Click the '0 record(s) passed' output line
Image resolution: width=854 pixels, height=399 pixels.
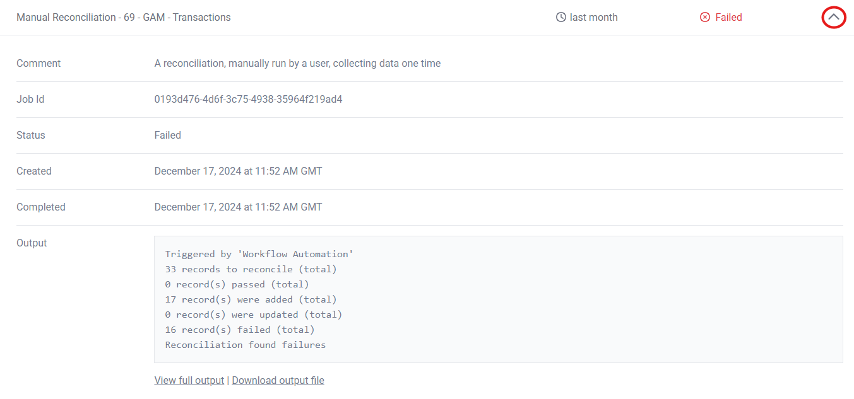point(237,284)
